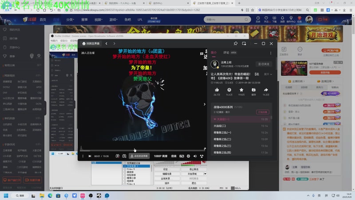Viewport: 355px width, 200px height.
Task: Play episode 荷鲁斯之乱(四)
Action: (241, 152)
